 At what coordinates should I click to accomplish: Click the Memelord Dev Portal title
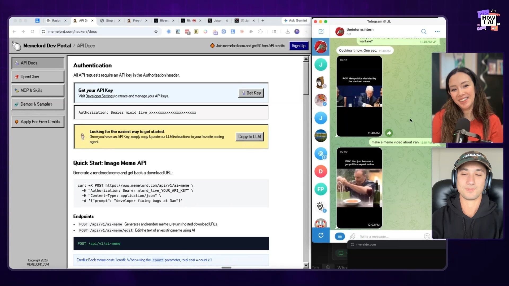(x=47, y=46)
